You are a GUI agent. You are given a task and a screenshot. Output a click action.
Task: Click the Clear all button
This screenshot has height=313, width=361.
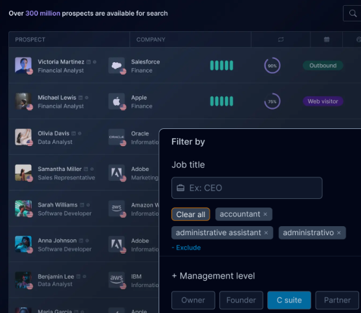(x=191, y=214)
